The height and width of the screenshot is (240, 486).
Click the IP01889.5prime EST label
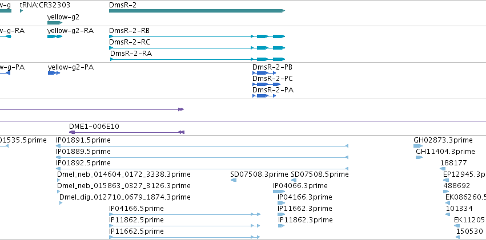click(x=83, y=152)
